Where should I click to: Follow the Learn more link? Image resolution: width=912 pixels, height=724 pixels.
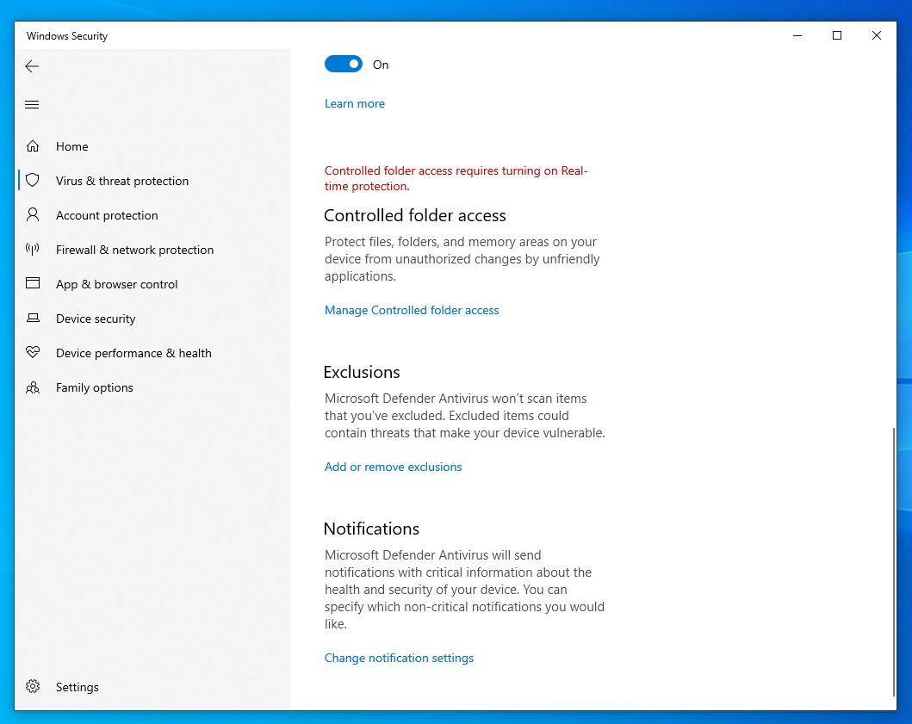point(355,103)
